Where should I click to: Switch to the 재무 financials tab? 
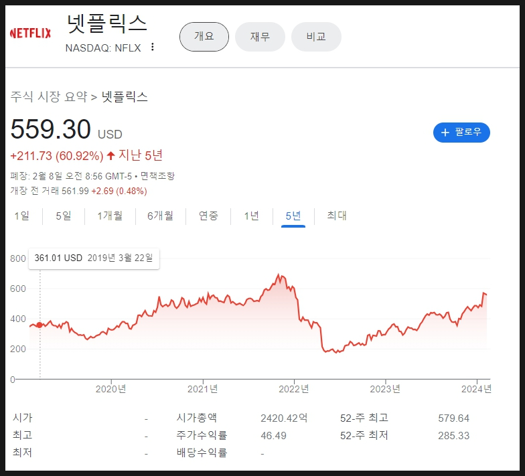pos(260,36)
